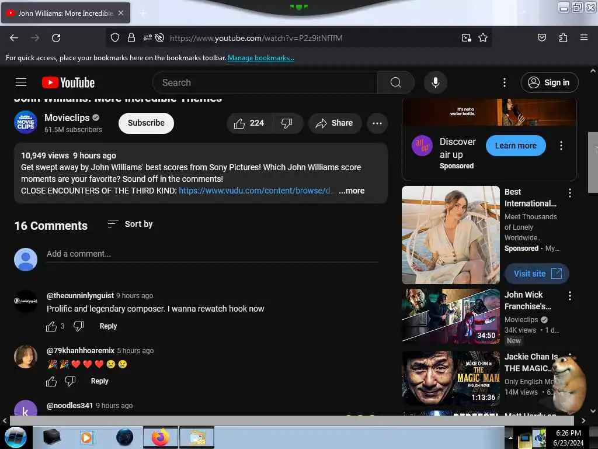Open more actions next to Share
Screen dimensions: 598x449
(377, 123)
